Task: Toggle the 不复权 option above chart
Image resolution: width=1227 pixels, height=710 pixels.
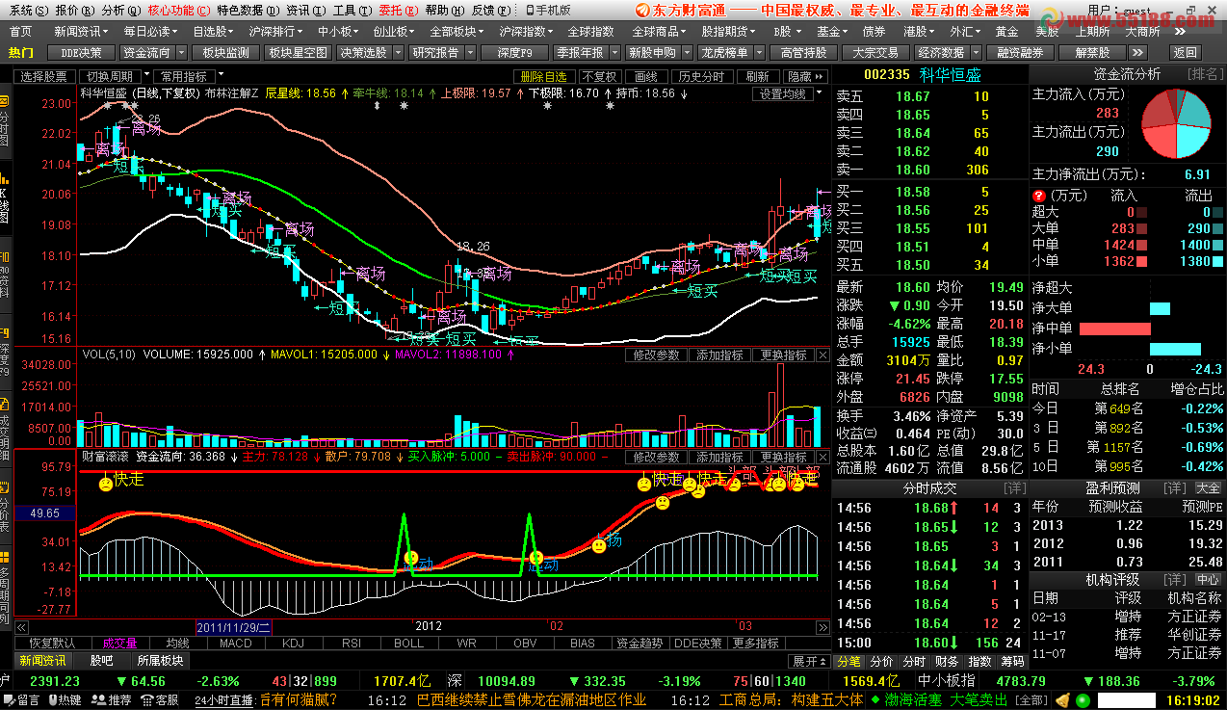Action: click(x=599, y=76)
